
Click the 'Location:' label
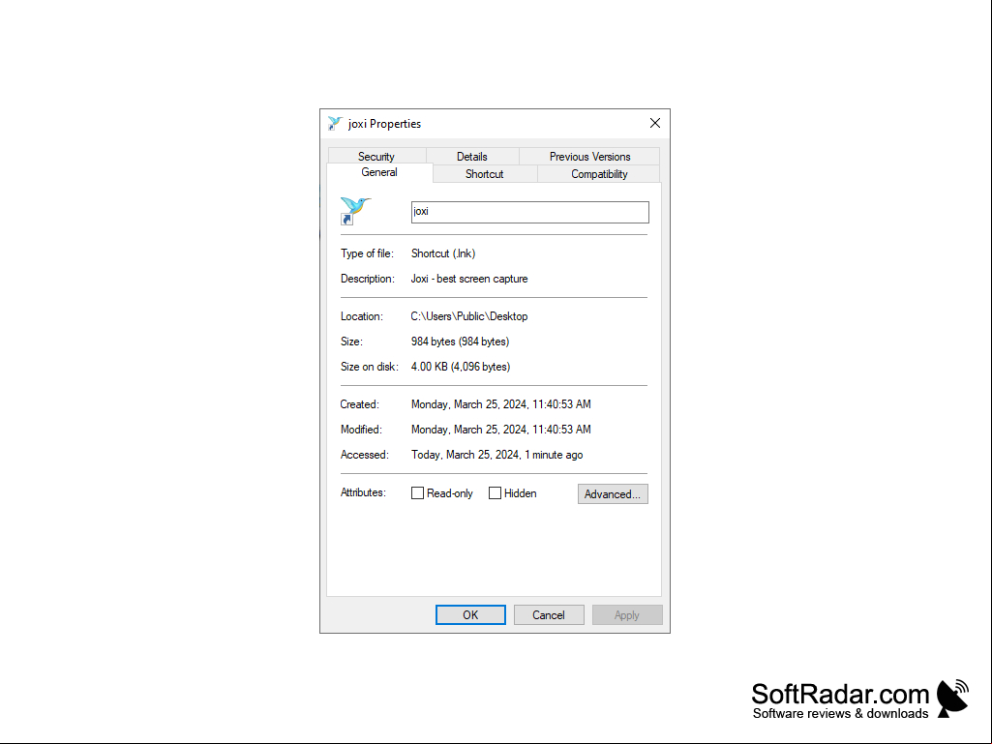(x=362, y=316)
